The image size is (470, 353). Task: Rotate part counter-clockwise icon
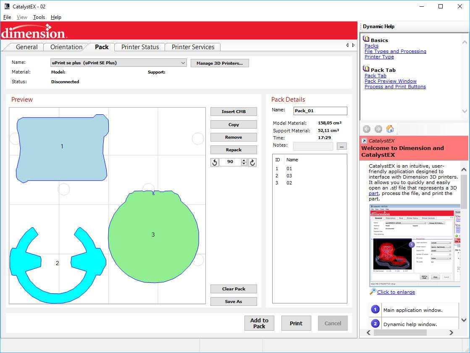click(215, 163)
